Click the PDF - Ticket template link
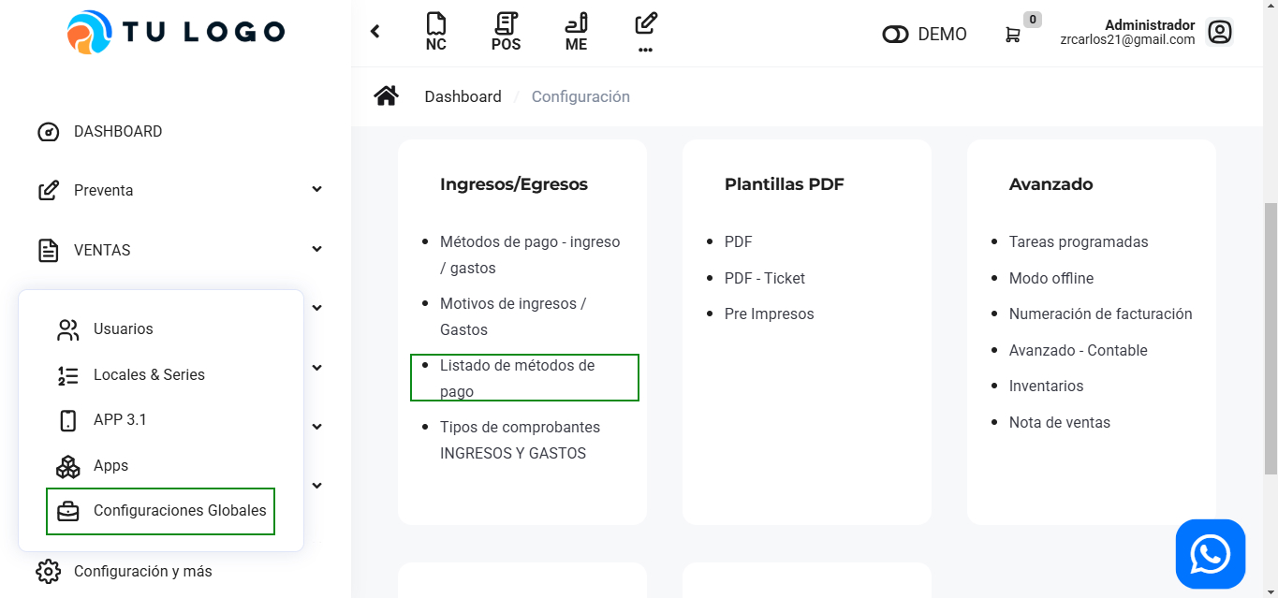The image size is (1278, 598). click(764, 278)
